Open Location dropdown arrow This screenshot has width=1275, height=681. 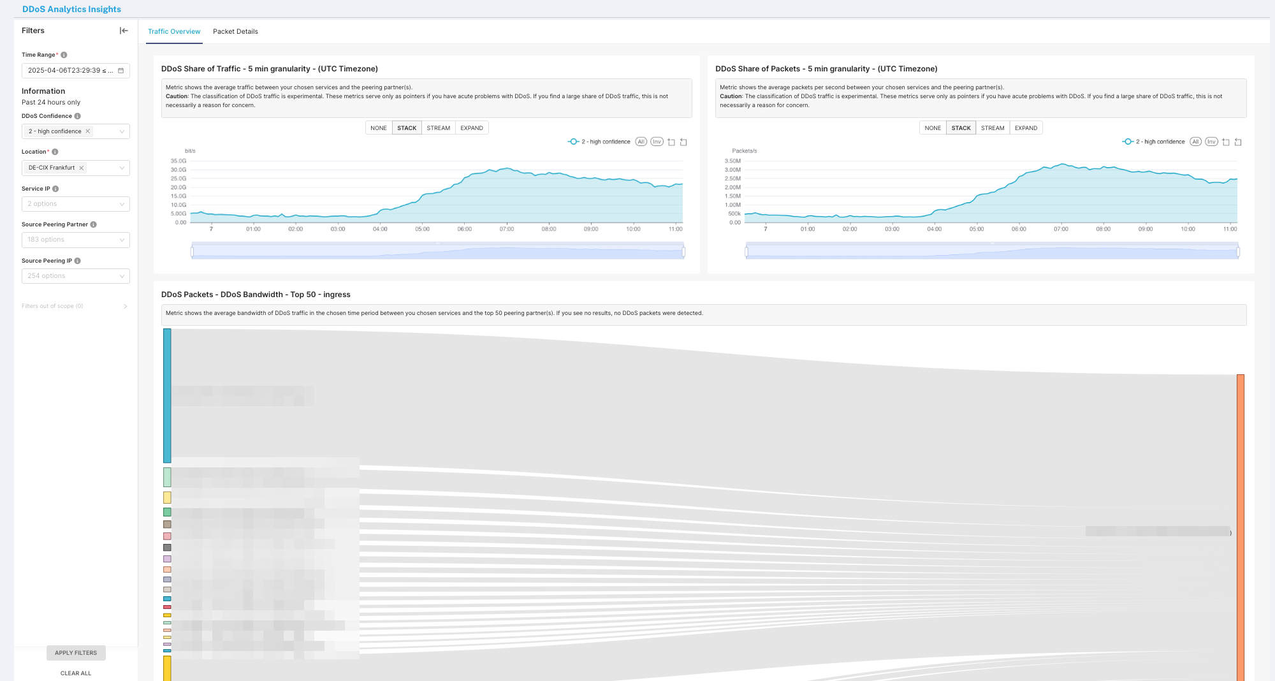[x=122, y=168]
